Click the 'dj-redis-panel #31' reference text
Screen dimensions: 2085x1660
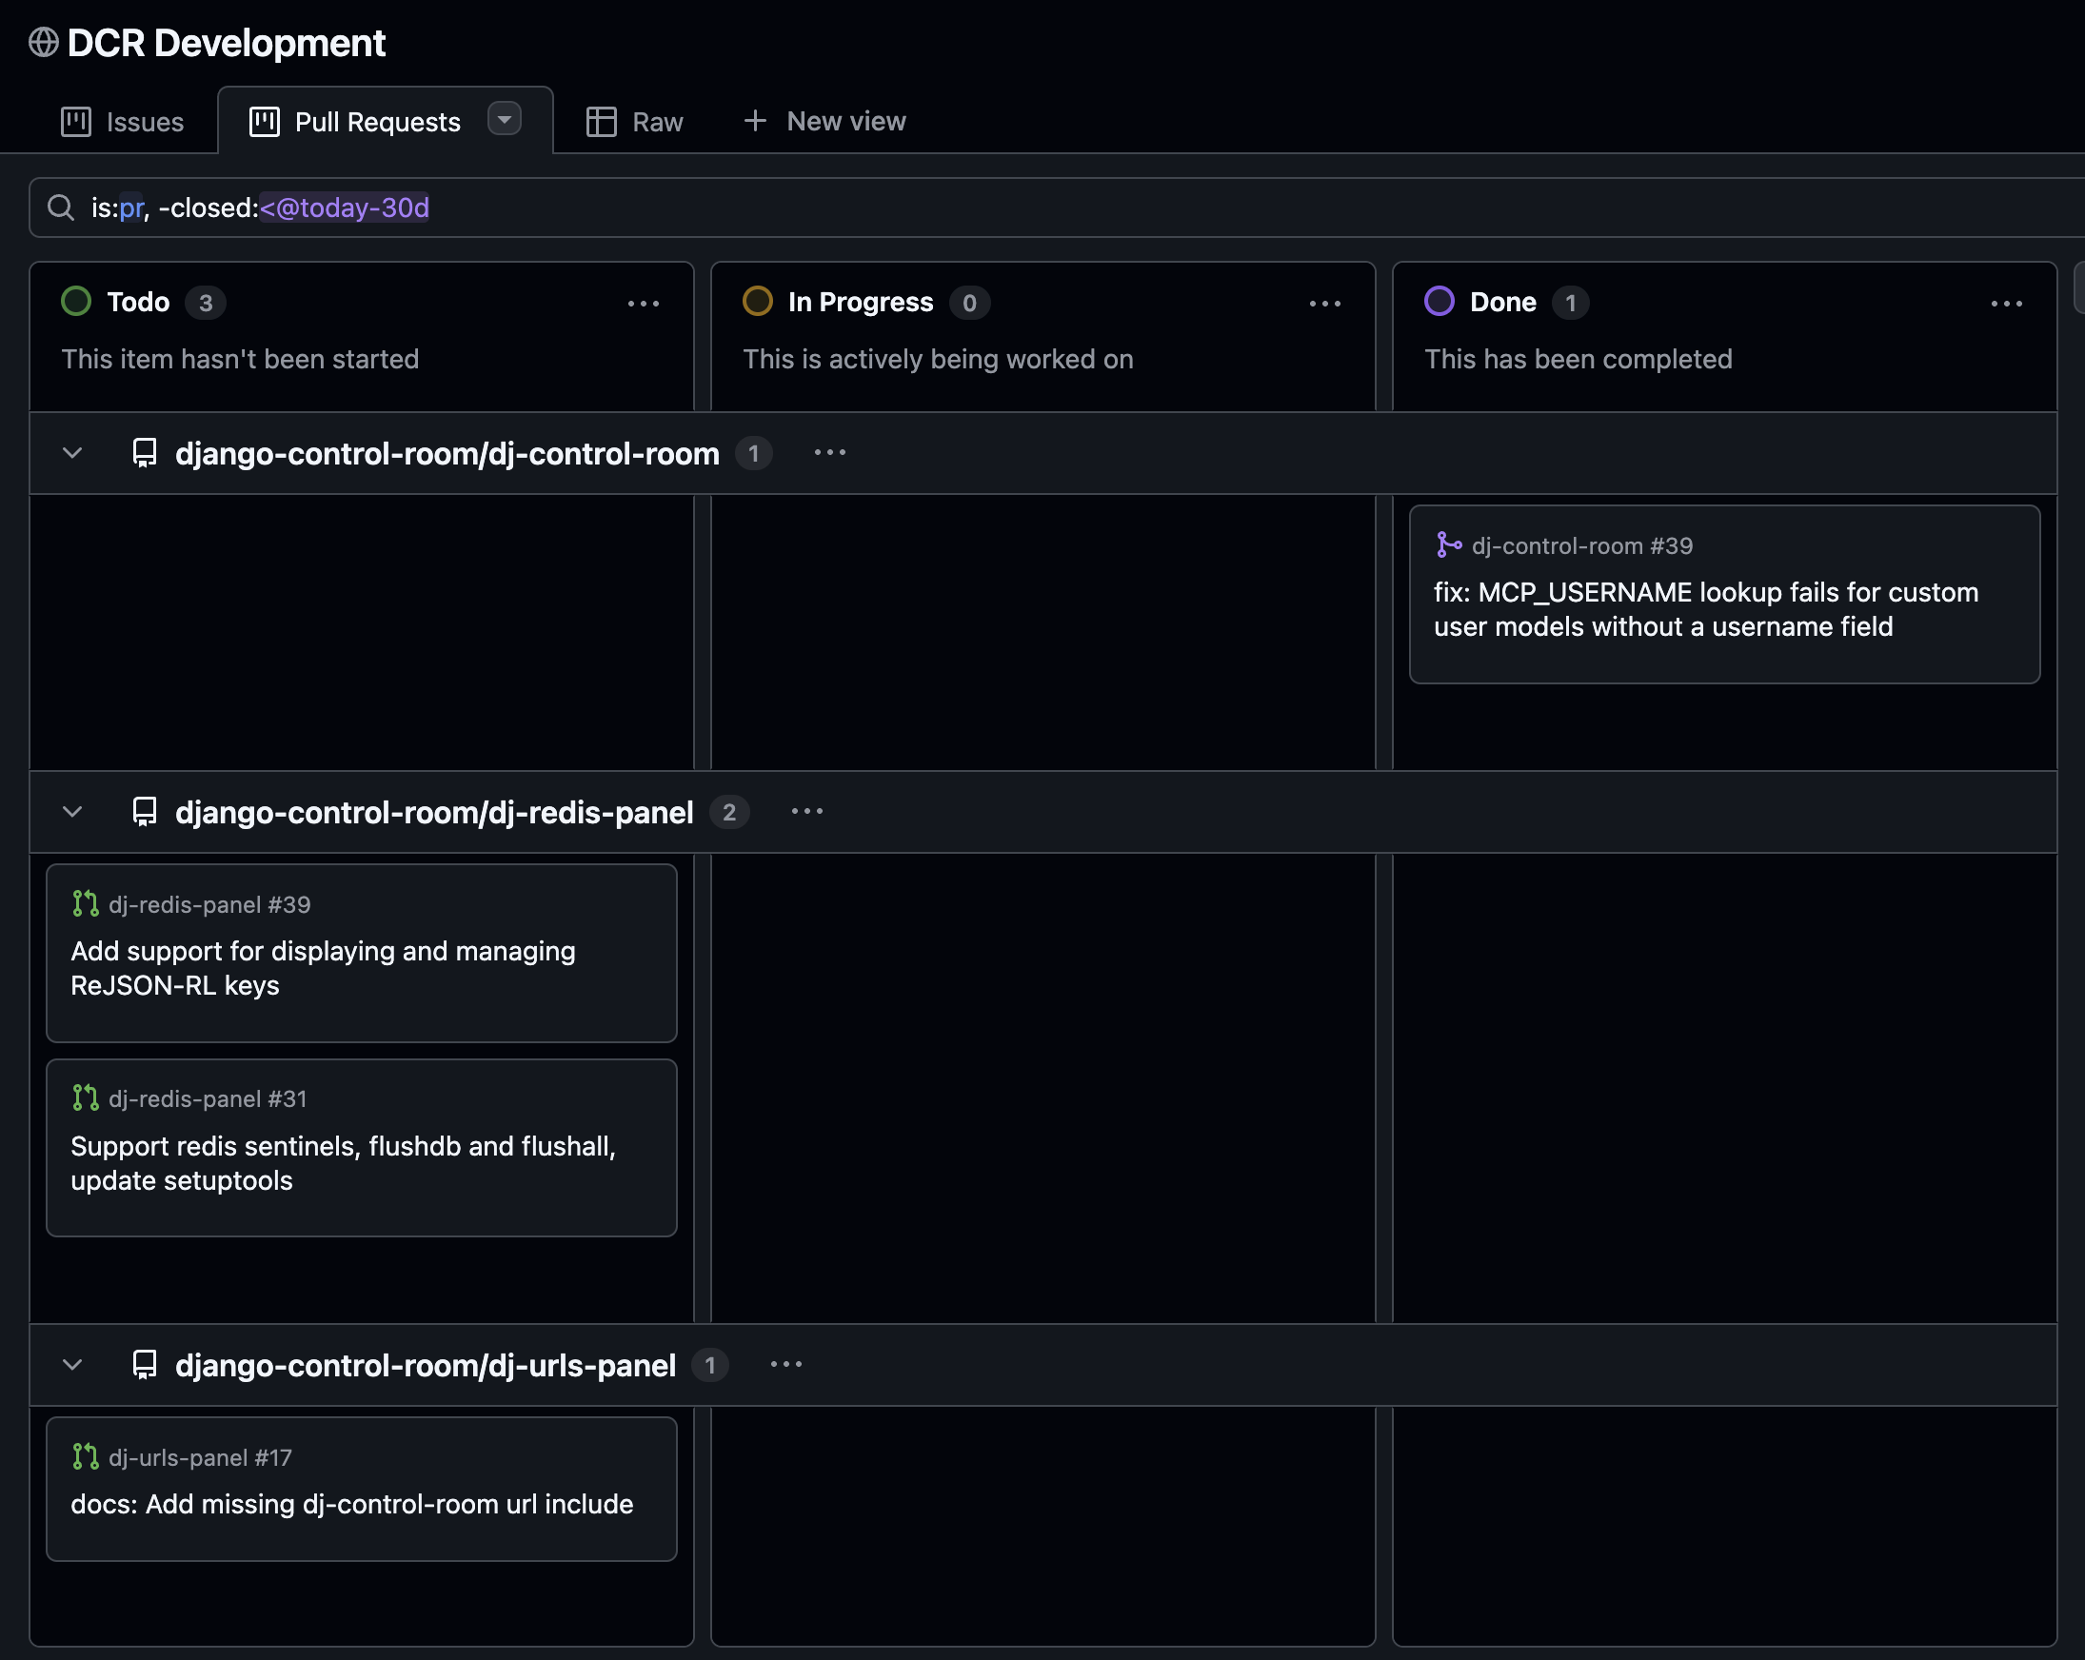pos(208,1099)
